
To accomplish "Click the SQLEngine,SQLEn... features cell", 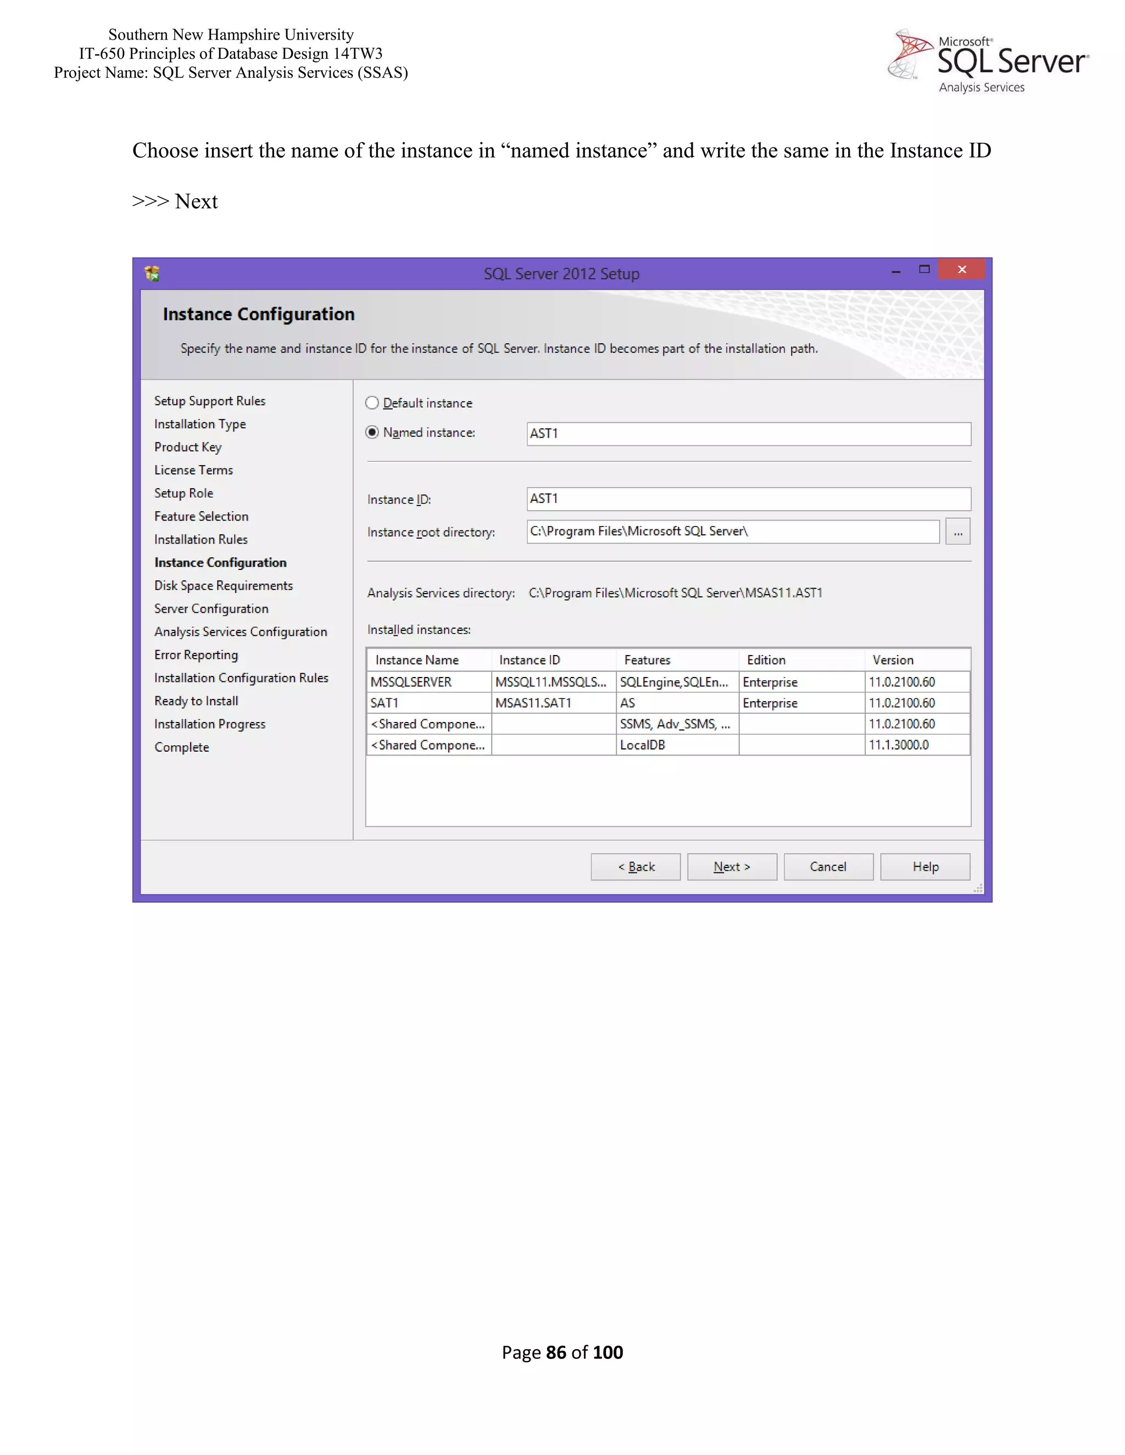I will (678, 682).
